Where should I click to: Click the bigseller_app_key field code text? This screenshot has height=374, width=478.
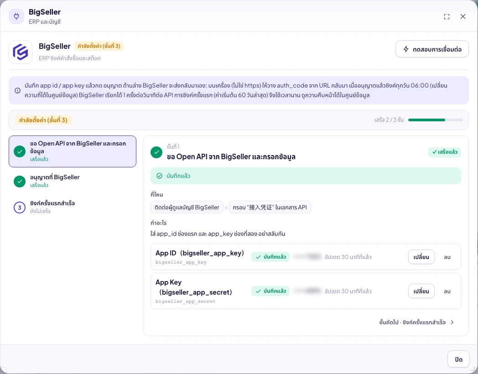181,262
